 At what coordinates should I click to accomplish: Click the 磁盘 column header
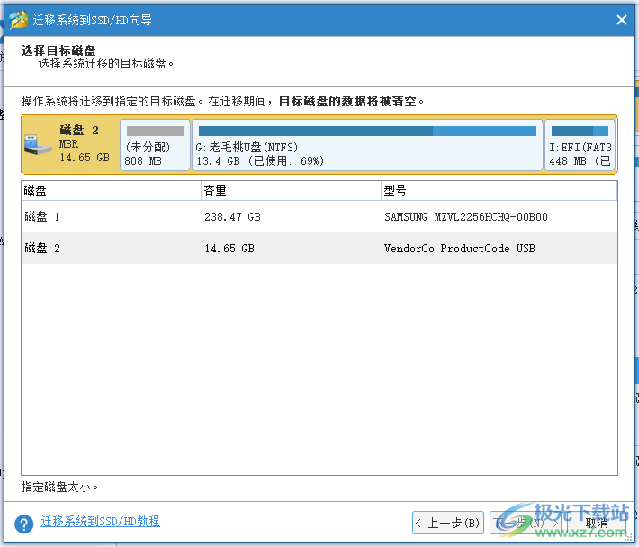[x=111, y=190]
